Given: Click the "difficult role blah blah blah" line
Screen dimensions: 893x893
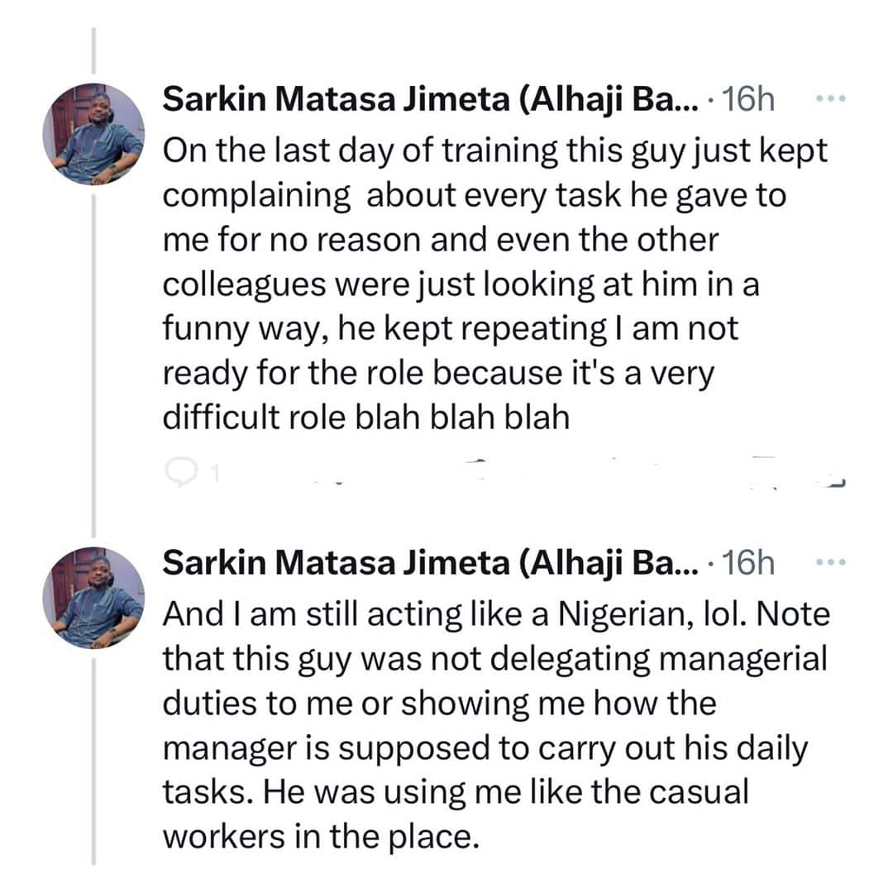Looking at the screenshot, I should coord(366,418).
